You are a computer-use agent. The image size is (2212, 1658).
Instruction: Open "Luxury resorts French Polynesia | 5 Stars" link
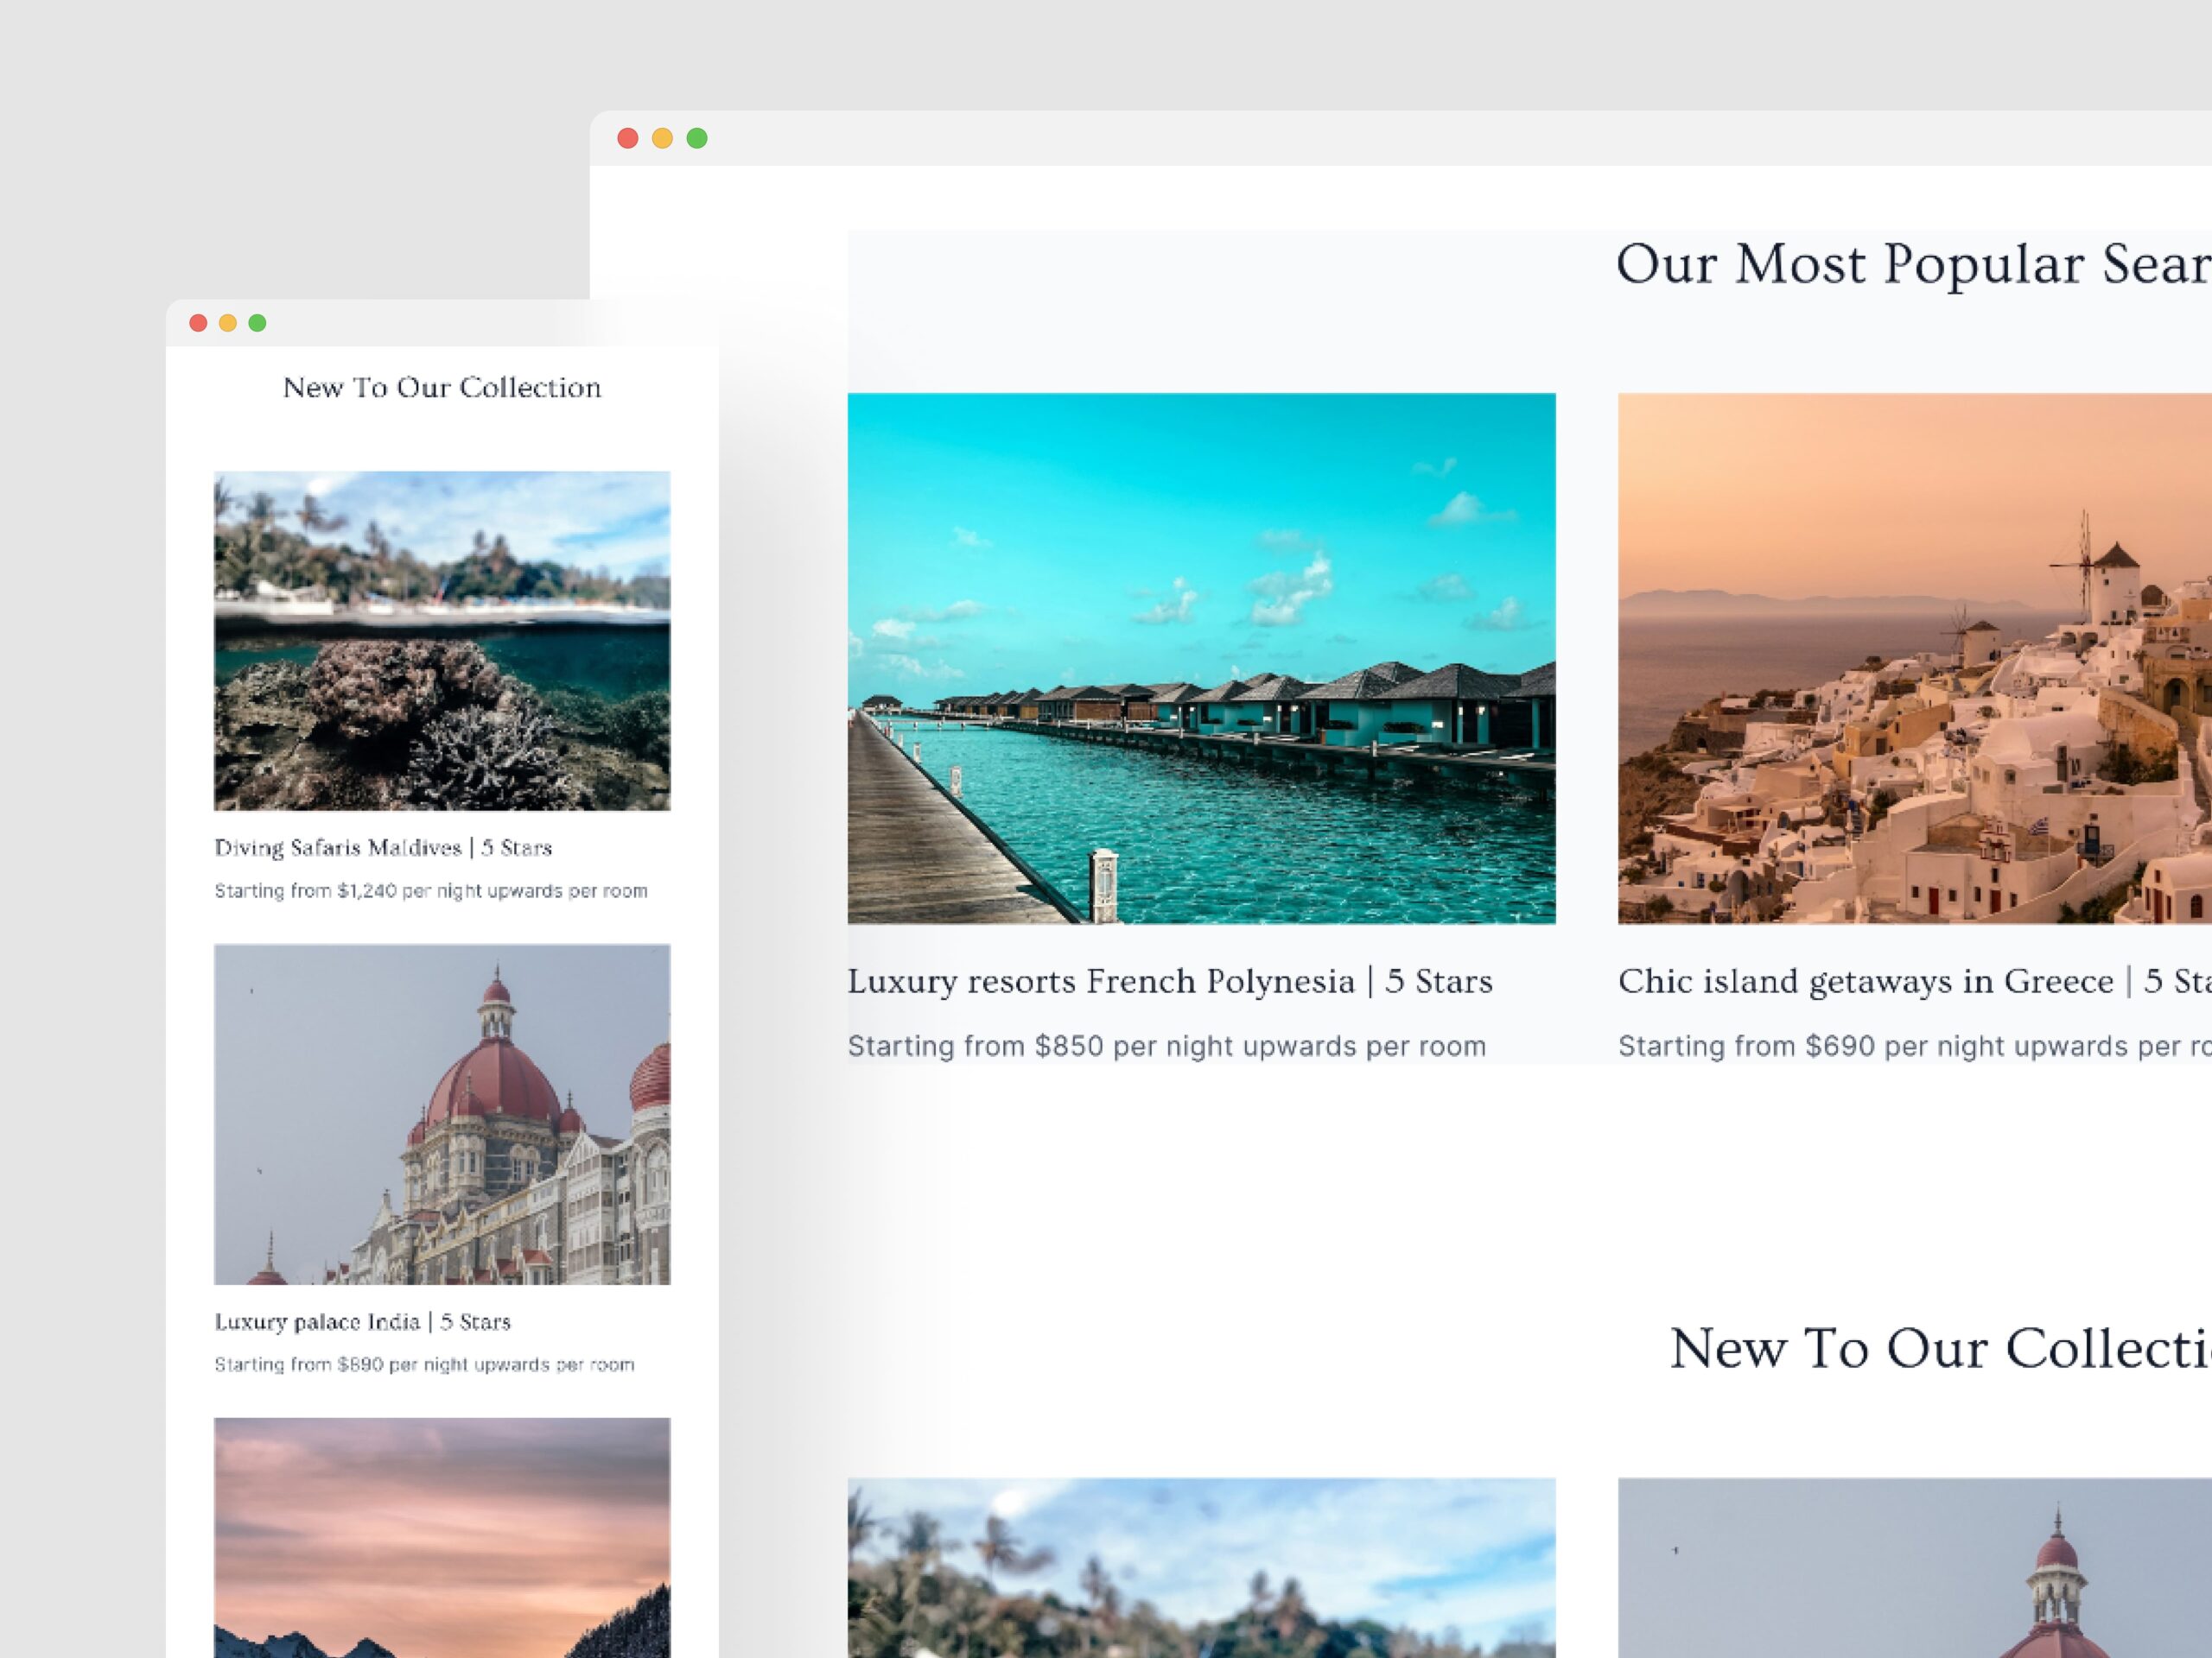1169,981
